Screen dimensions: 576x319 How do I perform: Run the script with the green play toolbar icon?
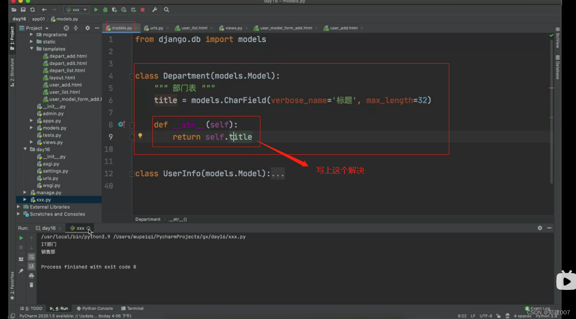point(96,10)
